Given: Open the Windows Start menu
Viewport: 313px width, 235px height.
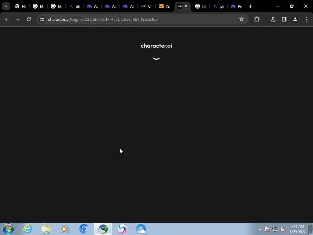Looking at the screenshot, I should pos(8,229).
